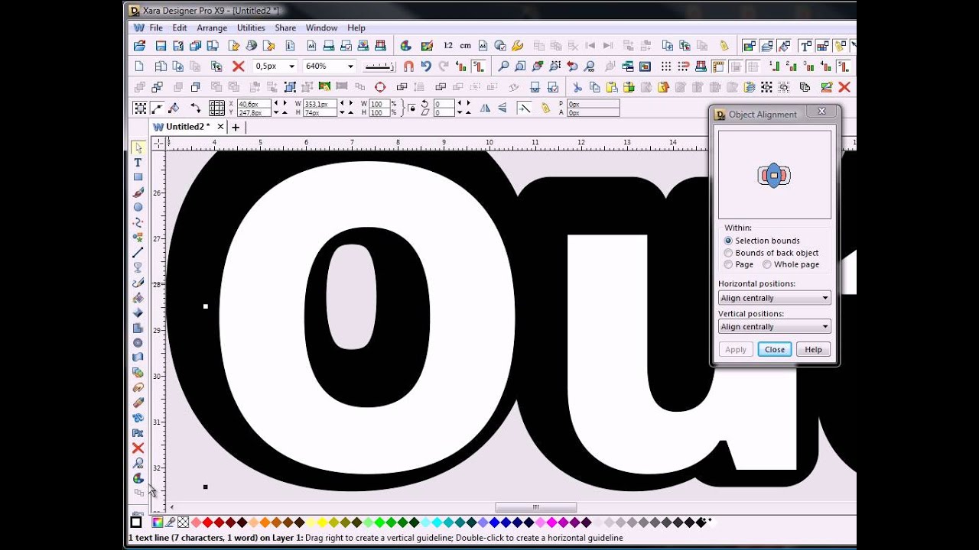
Task: Select the Zoom tool in toolbox
Action: click(x=138, y=463)
